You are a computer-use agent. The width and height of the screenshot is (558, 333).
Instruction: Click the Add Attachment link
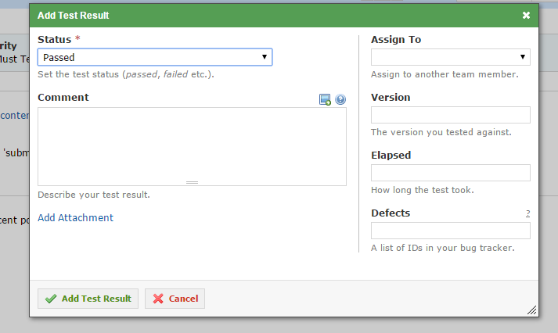75,217
